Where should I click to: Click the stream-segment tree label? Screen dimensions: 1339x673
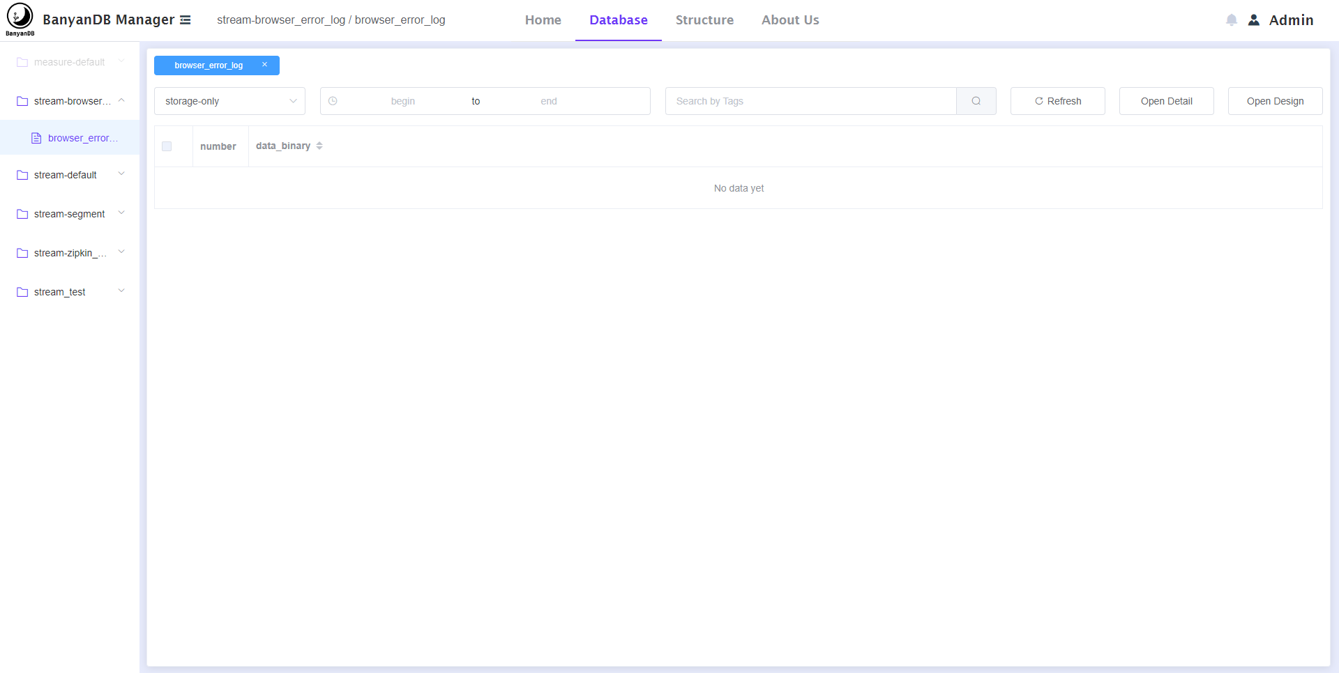tap(70, 214)
